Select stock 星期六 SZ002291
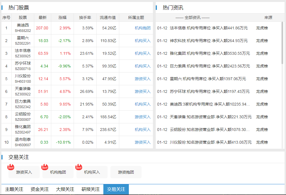The image size is (286, 195). [x=23, y=41]
